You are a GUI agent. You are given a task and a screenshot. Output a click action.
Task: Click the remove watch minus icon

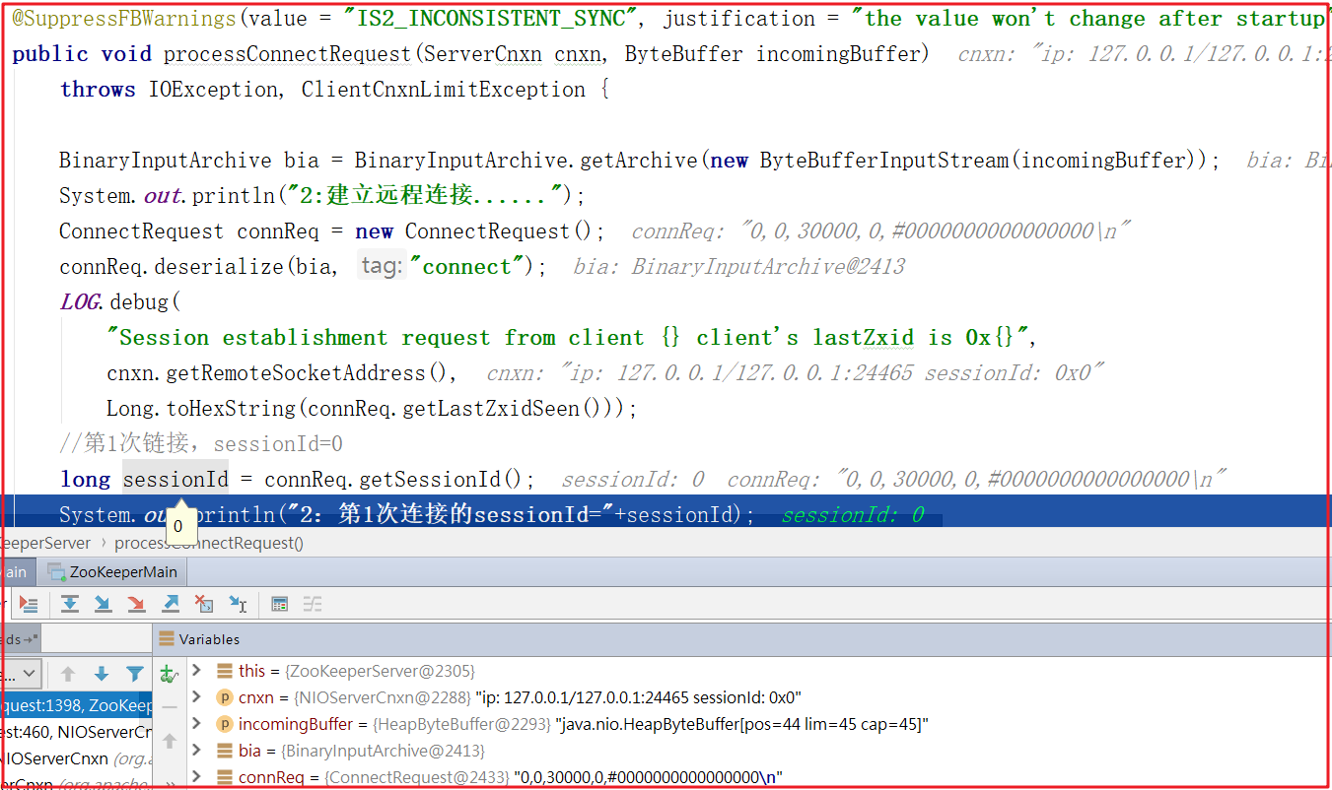[169, 707]
